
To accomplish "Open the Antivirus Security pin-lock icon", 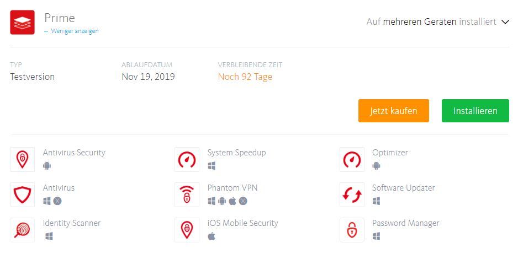I will point(22,159).
